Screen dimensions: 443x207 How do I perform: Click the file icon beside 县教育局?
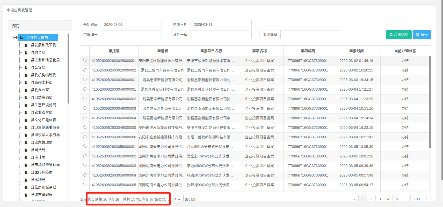coord(26,53)
